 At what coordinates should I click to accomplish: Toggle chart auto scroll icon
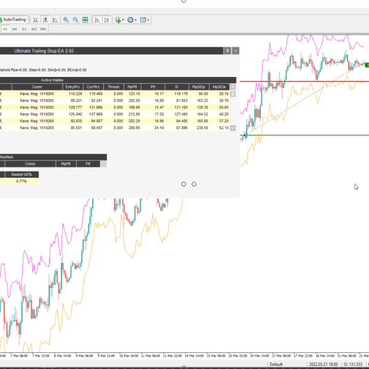(x=97, y=20)
